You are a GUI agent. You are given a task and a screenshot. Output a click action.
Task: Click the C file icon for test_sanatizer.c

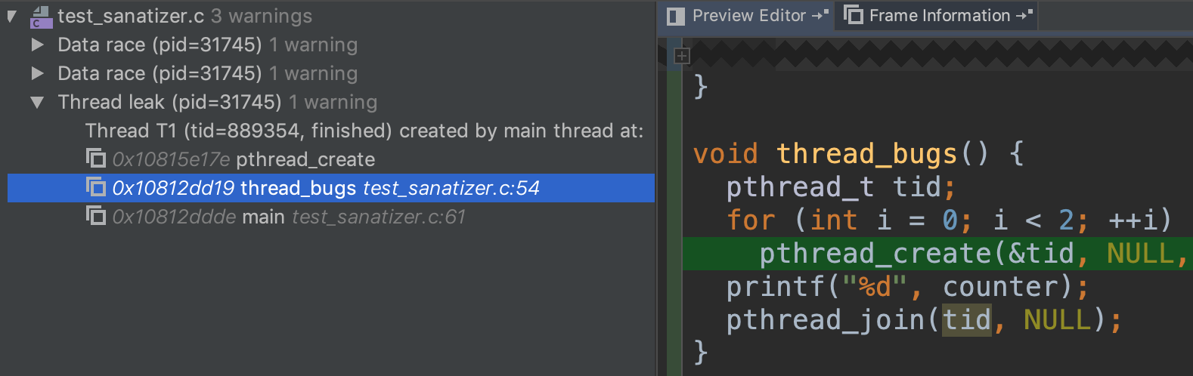pos(41,17)
